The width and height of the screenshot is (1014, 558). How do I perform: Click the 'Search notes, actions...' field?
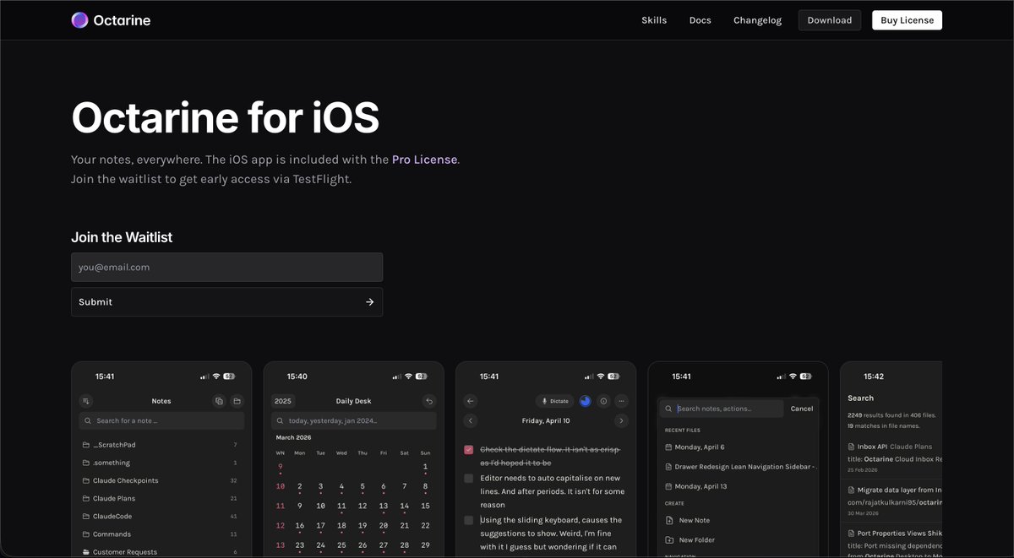click(x=722, y=409)
